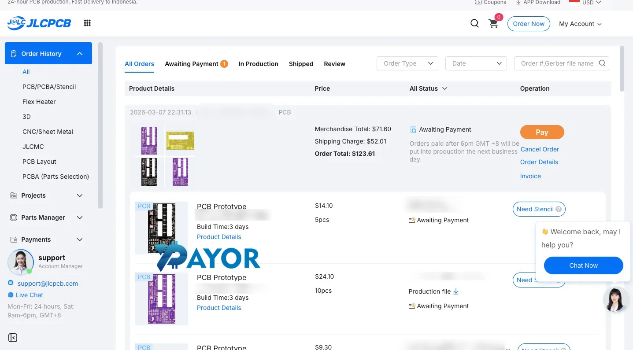Expand the Payments section
The width and height of the screenshot is (633, 350).
click(x=80, y=239)
